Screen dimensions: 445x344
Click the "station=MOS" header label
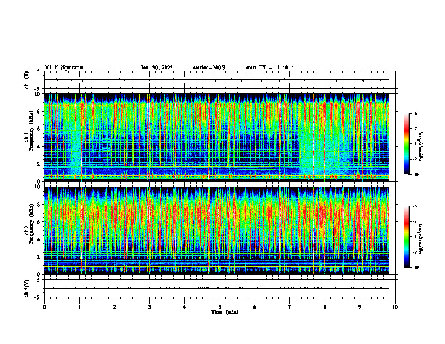click(x=209, y=67)
